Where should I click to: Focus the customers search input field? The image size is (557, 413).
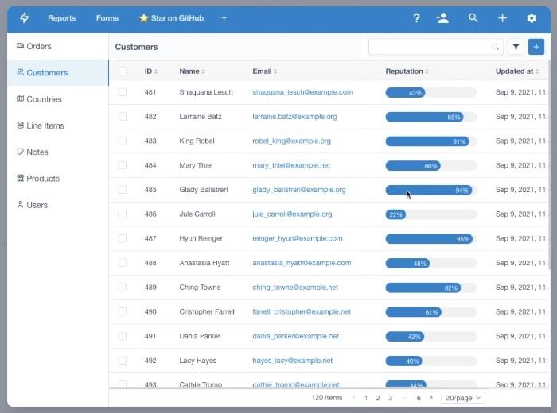tap(430, 48)
